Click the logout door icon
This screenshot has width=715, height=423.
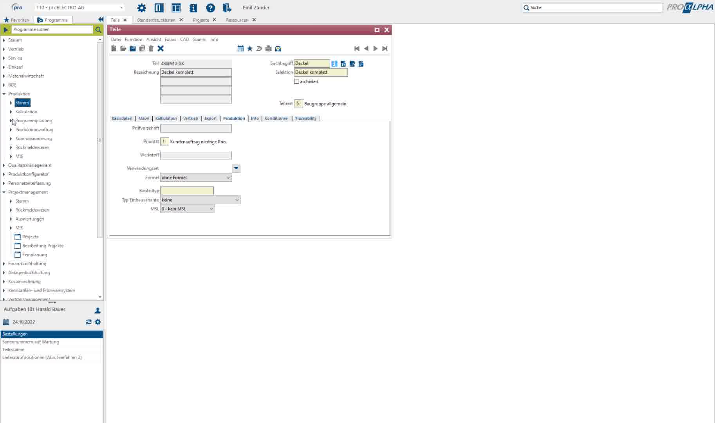(x=227, y=7)
